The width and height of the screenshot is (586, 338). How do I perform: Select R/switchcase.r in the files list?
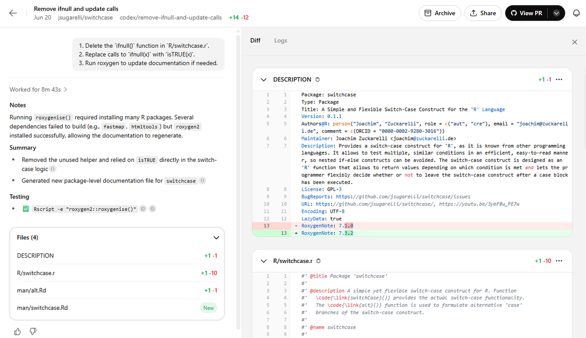117,273
